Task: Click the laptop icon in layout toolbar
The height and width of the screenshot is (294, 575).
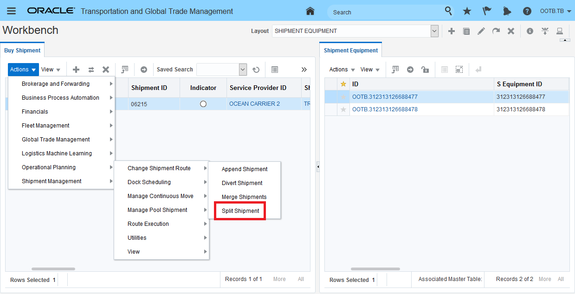Action: point(560,31)
